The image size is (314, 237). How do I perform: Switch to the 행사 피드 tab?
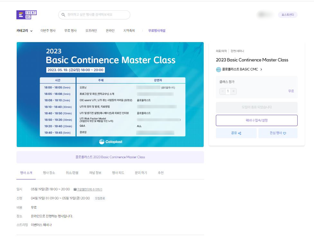coord(118,173)
